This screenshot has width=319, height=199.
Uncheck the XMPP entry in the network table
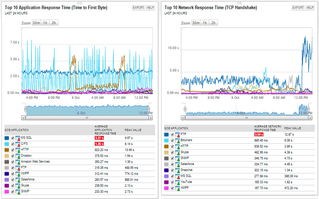[172, 187]
